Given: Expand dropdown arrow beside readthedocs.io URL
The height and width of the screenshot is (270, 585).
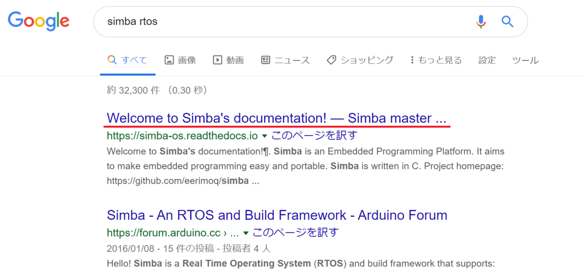Looking at the screenshot, I should pos(265,135).
